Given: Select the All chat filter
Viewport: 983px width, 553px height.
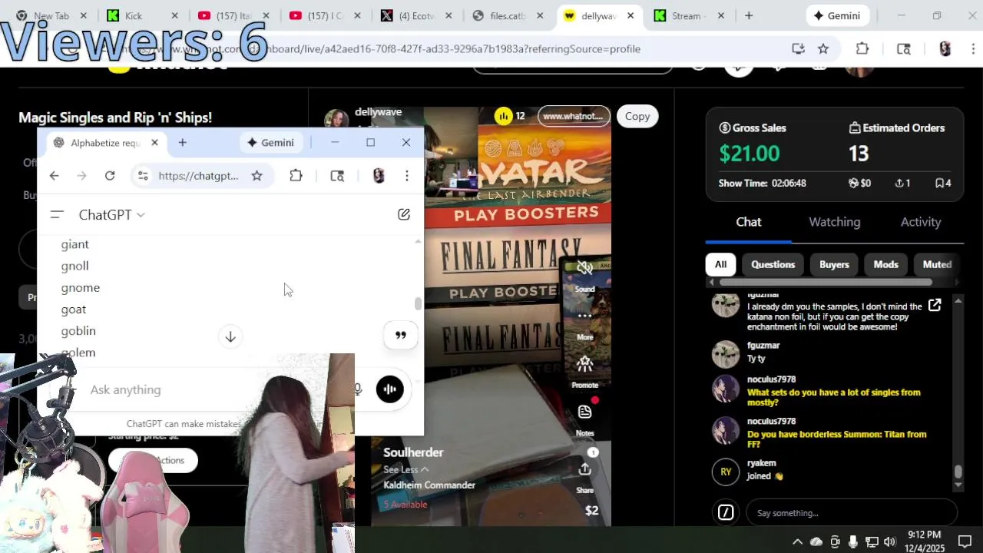Looking at the screenshot, I should (720, 264).
